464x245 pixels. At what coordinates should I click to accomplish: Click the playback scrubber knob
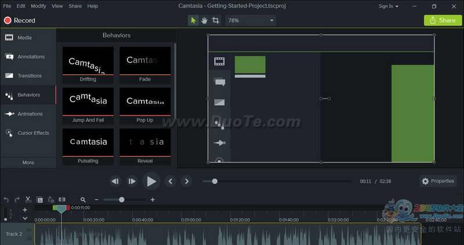point(215,181)
